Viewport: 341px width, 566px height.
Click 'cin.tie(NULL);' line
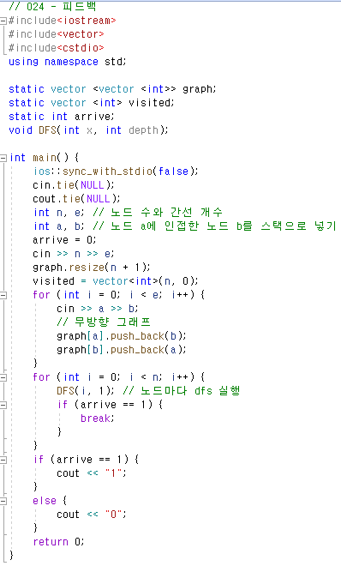click(x=73, y=185)
